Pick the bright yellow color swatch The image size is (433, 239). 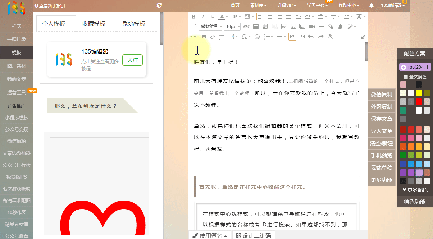coord(419,93)
